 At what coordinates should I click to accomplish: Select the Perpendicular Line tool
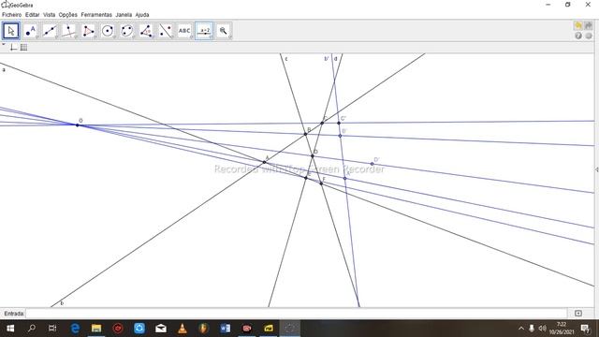(68, 31)
